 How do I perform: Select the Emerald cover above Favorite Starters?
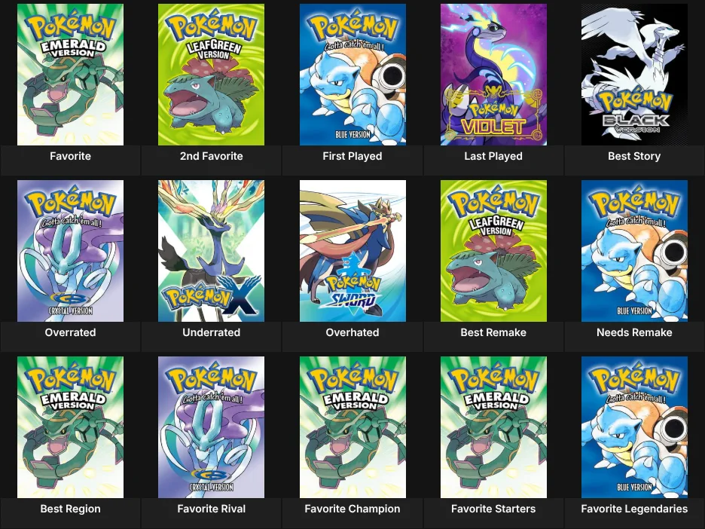click(x=493, y=427)
